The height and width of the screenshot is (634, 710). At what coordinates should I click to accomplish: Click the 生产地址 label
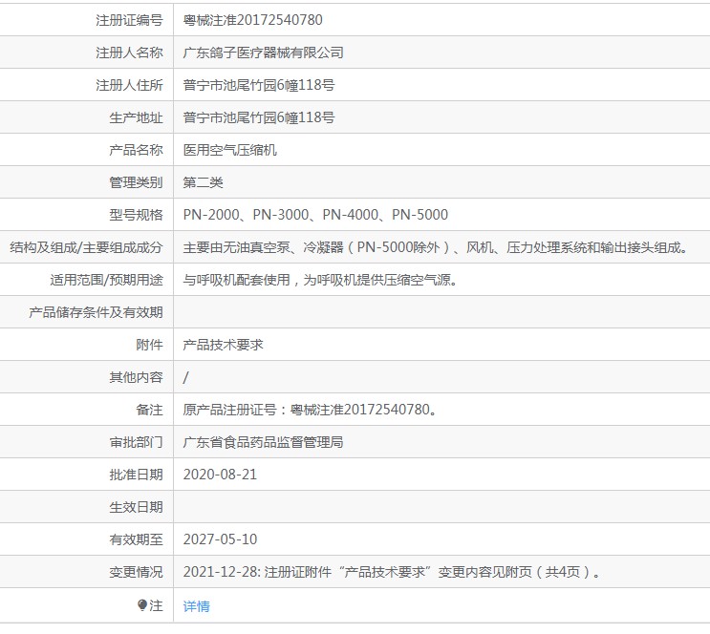136,117
